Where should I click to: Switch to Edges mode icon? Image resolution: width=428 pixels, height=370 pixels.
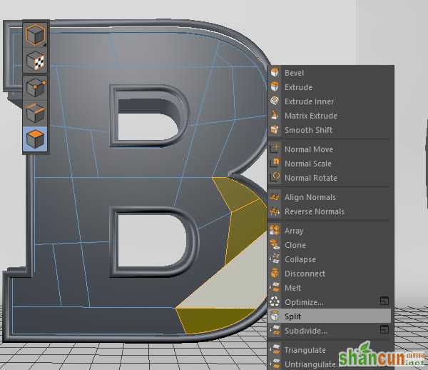[x=35, y=113]
